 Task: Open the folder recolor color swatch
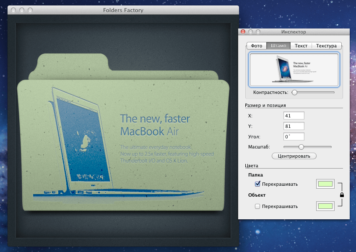325,184
